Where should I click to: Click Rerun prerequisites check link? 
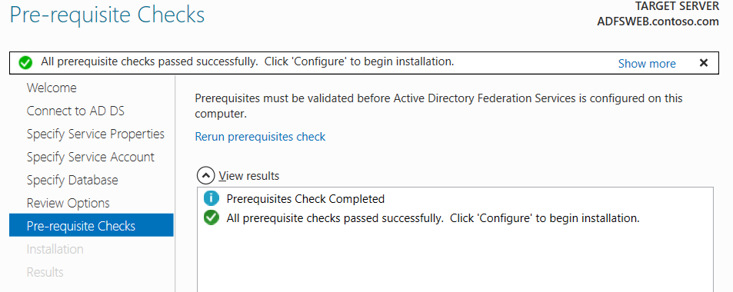coord(260,137)
